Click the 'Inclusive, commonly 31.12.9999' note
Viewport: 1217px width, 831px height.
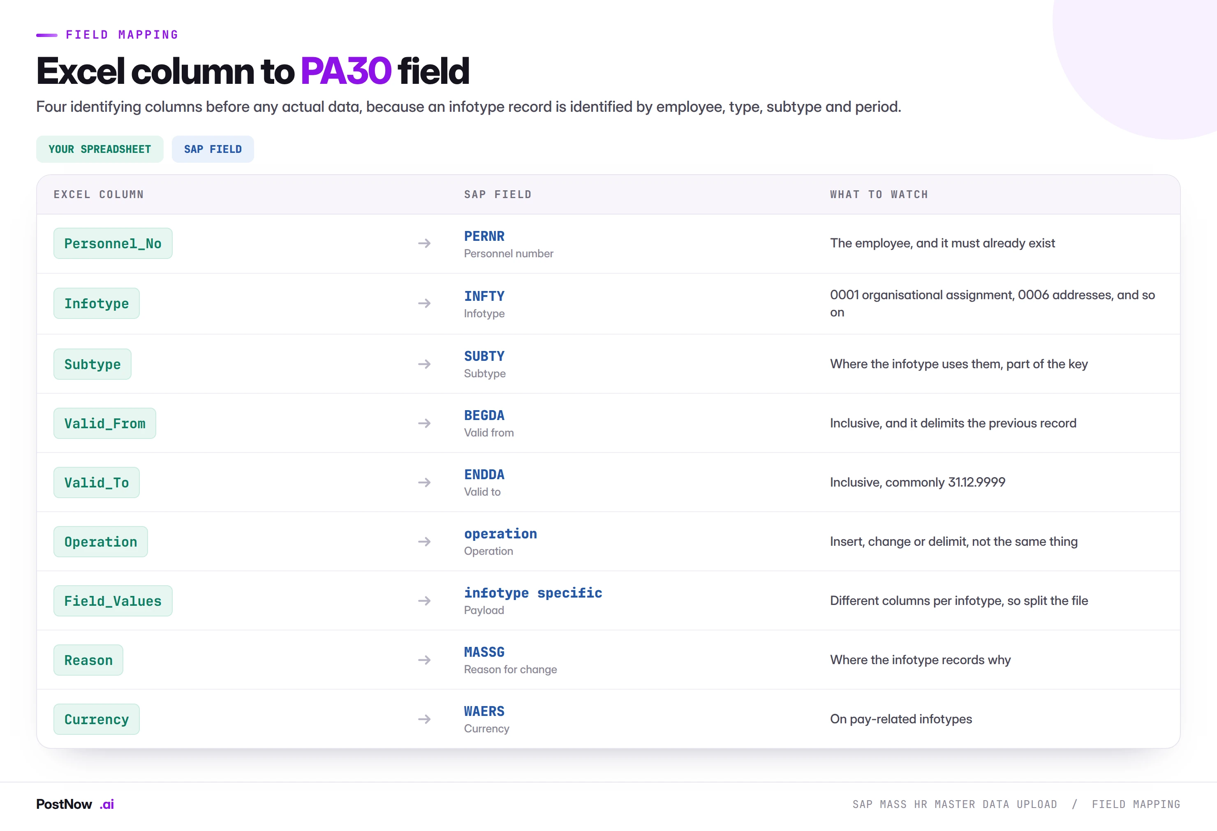[917, 482]
